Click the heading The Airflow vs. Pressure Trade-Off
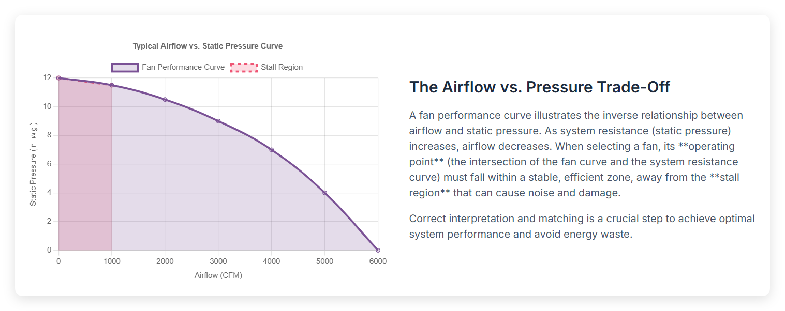 point(540,87)
